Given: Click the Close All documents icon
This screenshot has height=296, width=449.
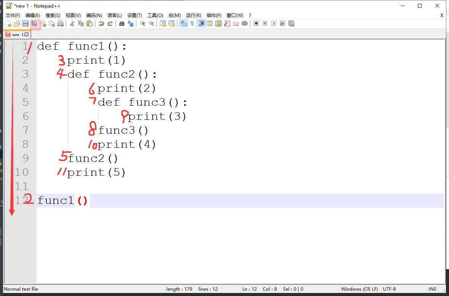Looking at the screenshot, I should point(52,24).
